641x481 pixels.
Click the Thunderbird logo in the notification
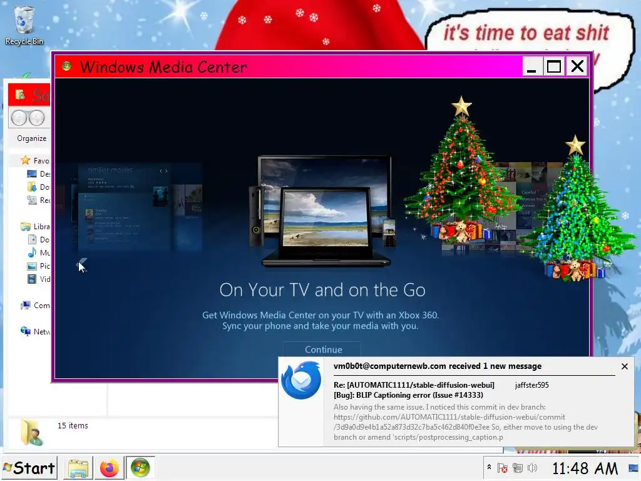[301, 380]
